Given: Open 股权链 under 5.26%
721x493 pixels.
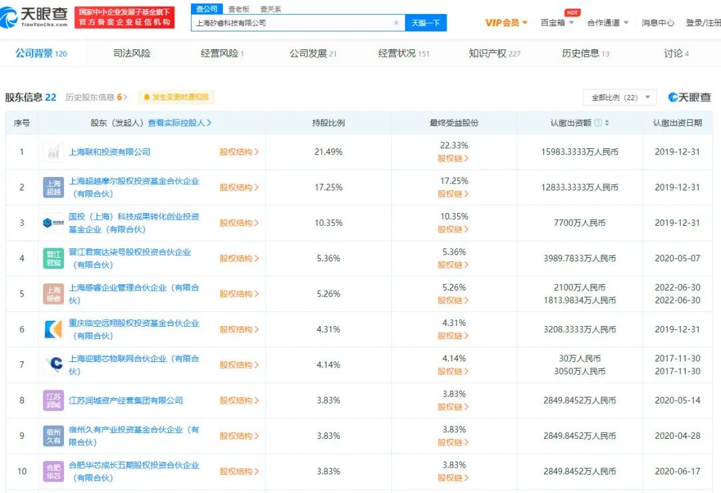Looking at the screenshot, I should 453,300.
